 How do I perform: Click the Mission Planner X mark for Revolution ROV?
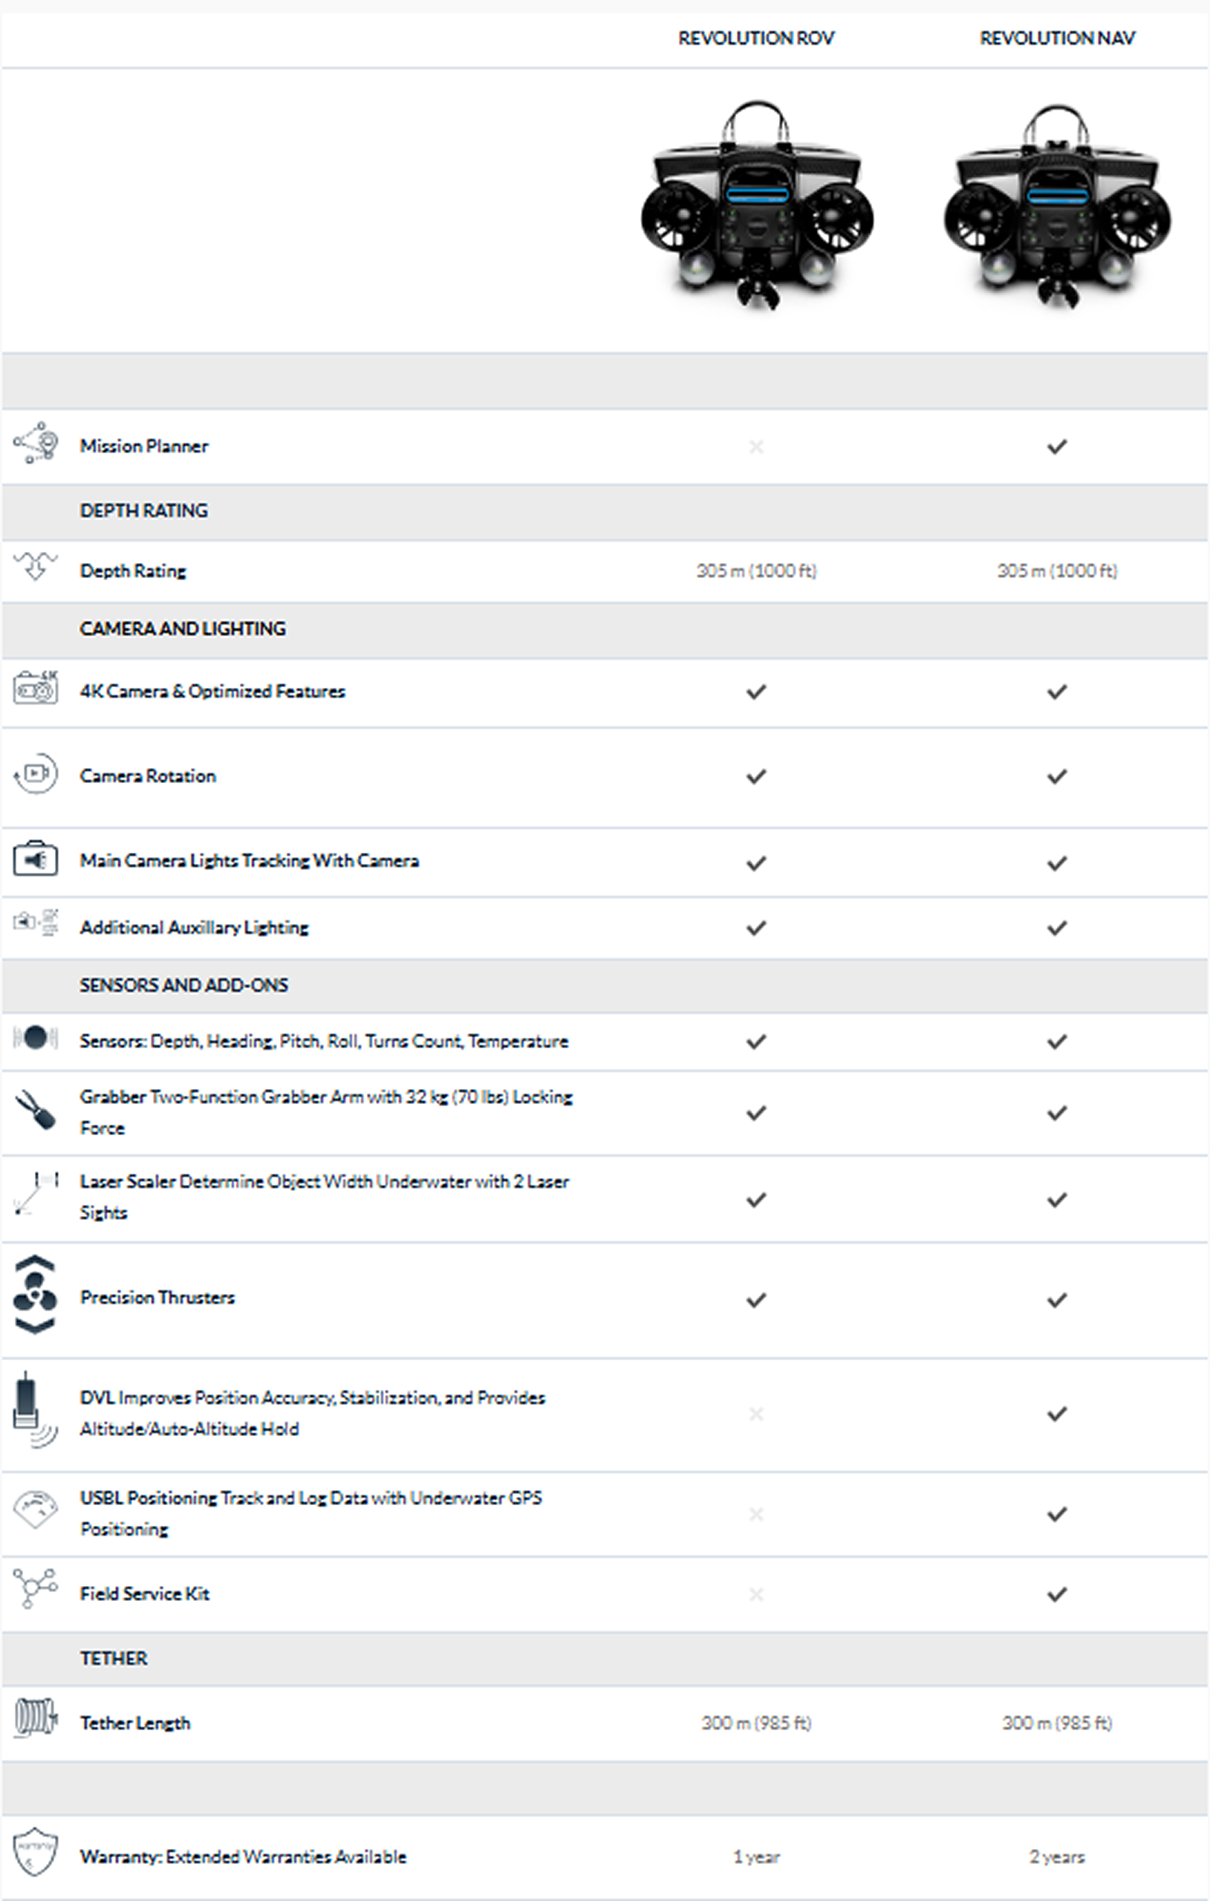[x=756, y=446]
